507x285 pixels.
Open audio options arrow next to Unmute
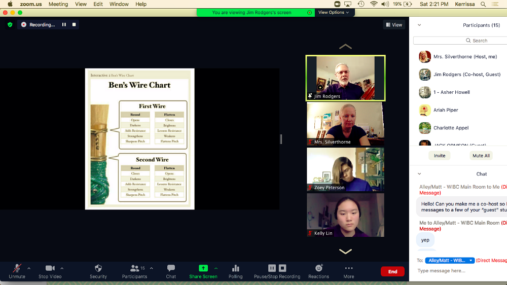29,268
